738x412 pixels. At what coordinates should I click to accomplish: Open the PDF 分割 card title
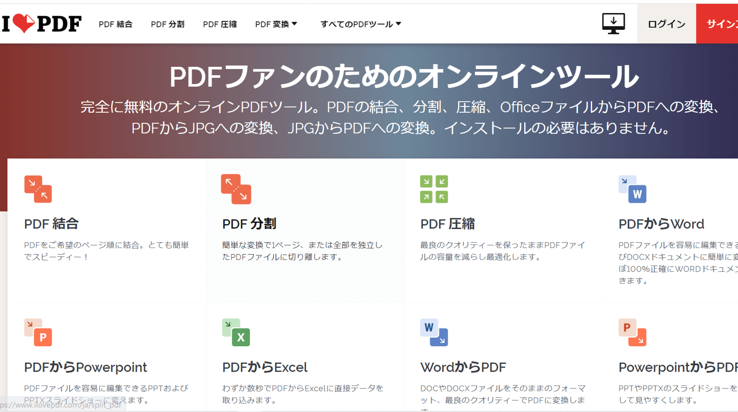(x=249, y=224)
